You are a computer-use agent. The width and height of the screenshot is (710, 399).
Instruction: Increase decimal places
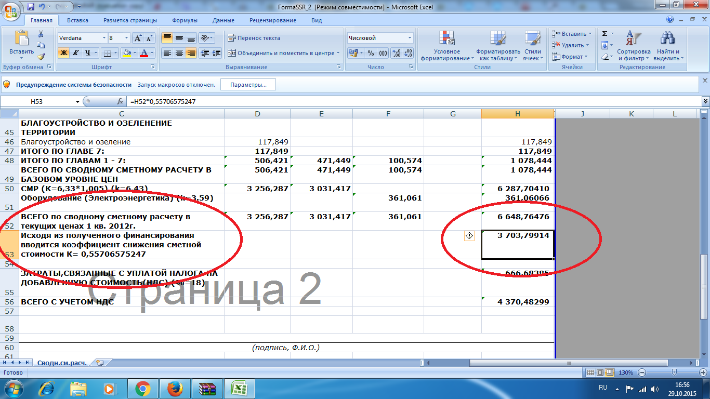[x=396, y=53]
